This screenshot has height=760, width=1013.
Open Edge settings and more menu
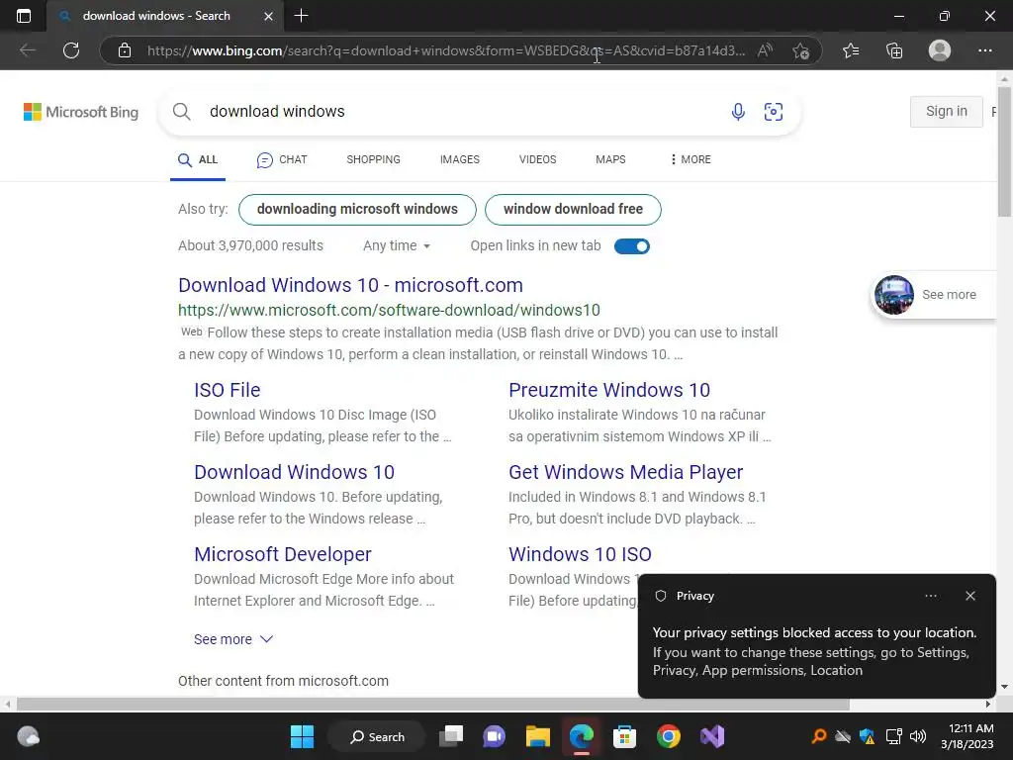click(984, 50)
